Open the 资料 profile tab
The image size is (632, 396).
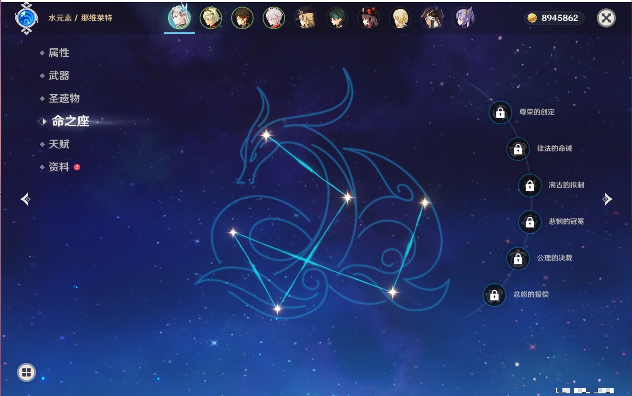click(x=59, y=167)
